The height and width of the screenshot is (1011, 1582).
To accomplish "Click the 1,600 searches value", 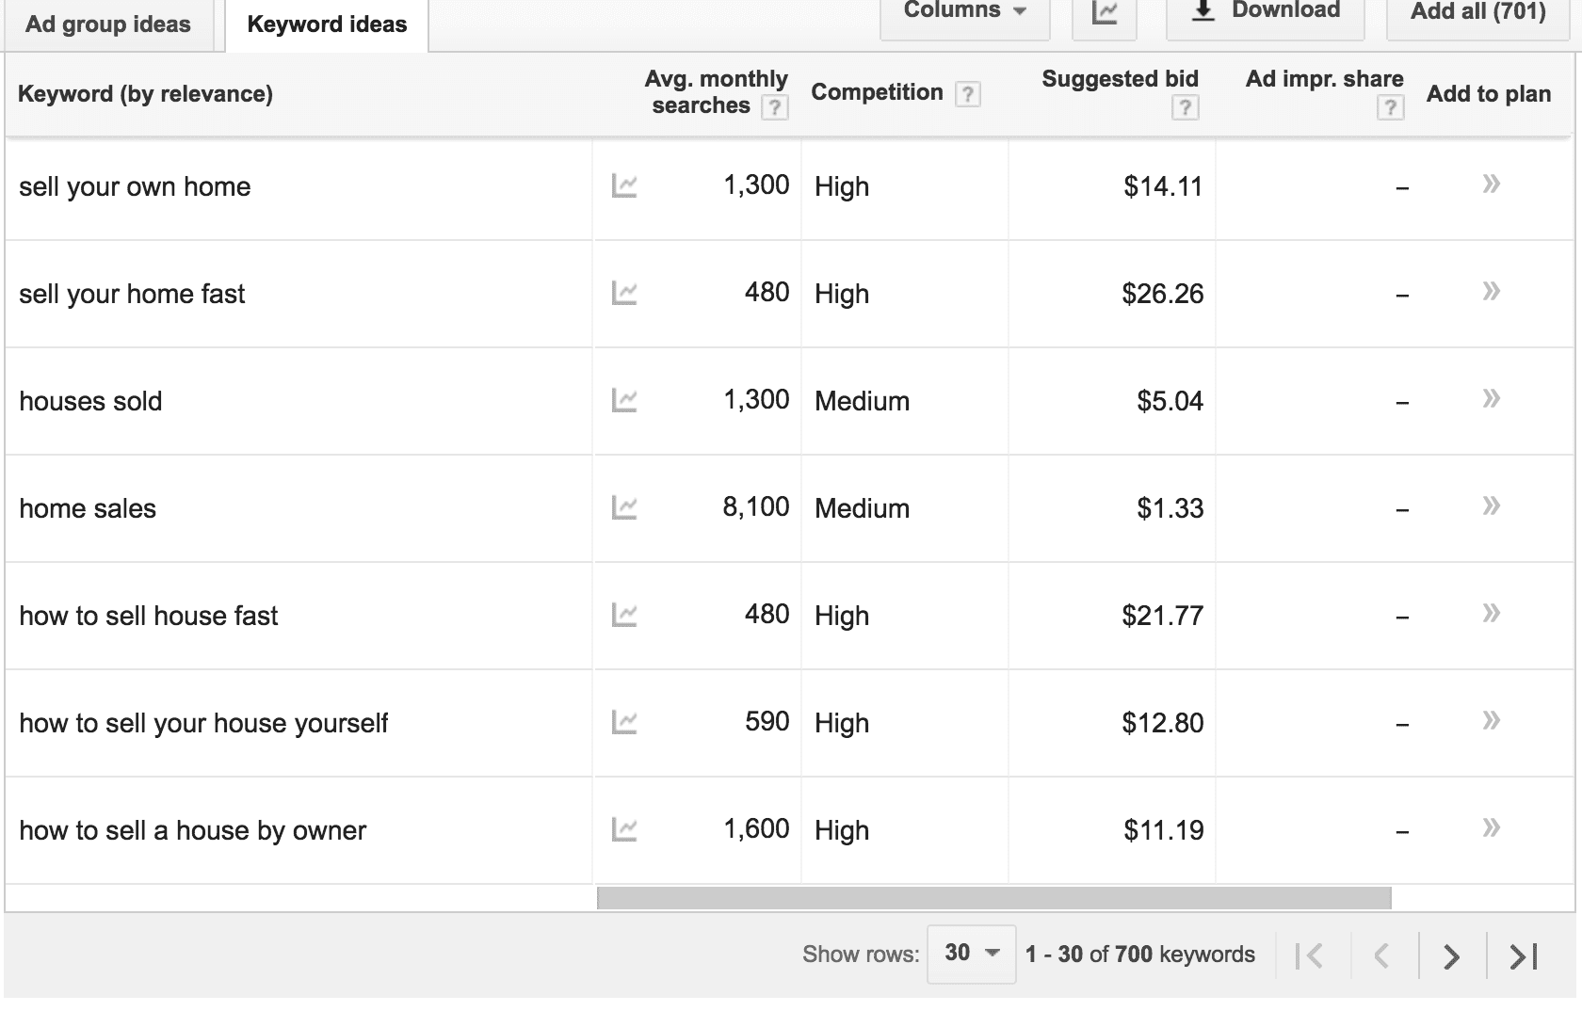I will click(x=756, y=828).
